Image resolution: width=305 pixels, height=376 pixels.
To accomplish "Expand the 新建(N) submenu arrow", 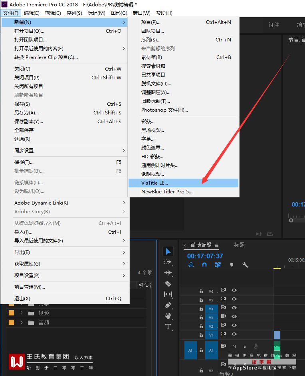I will click(124, 22).
